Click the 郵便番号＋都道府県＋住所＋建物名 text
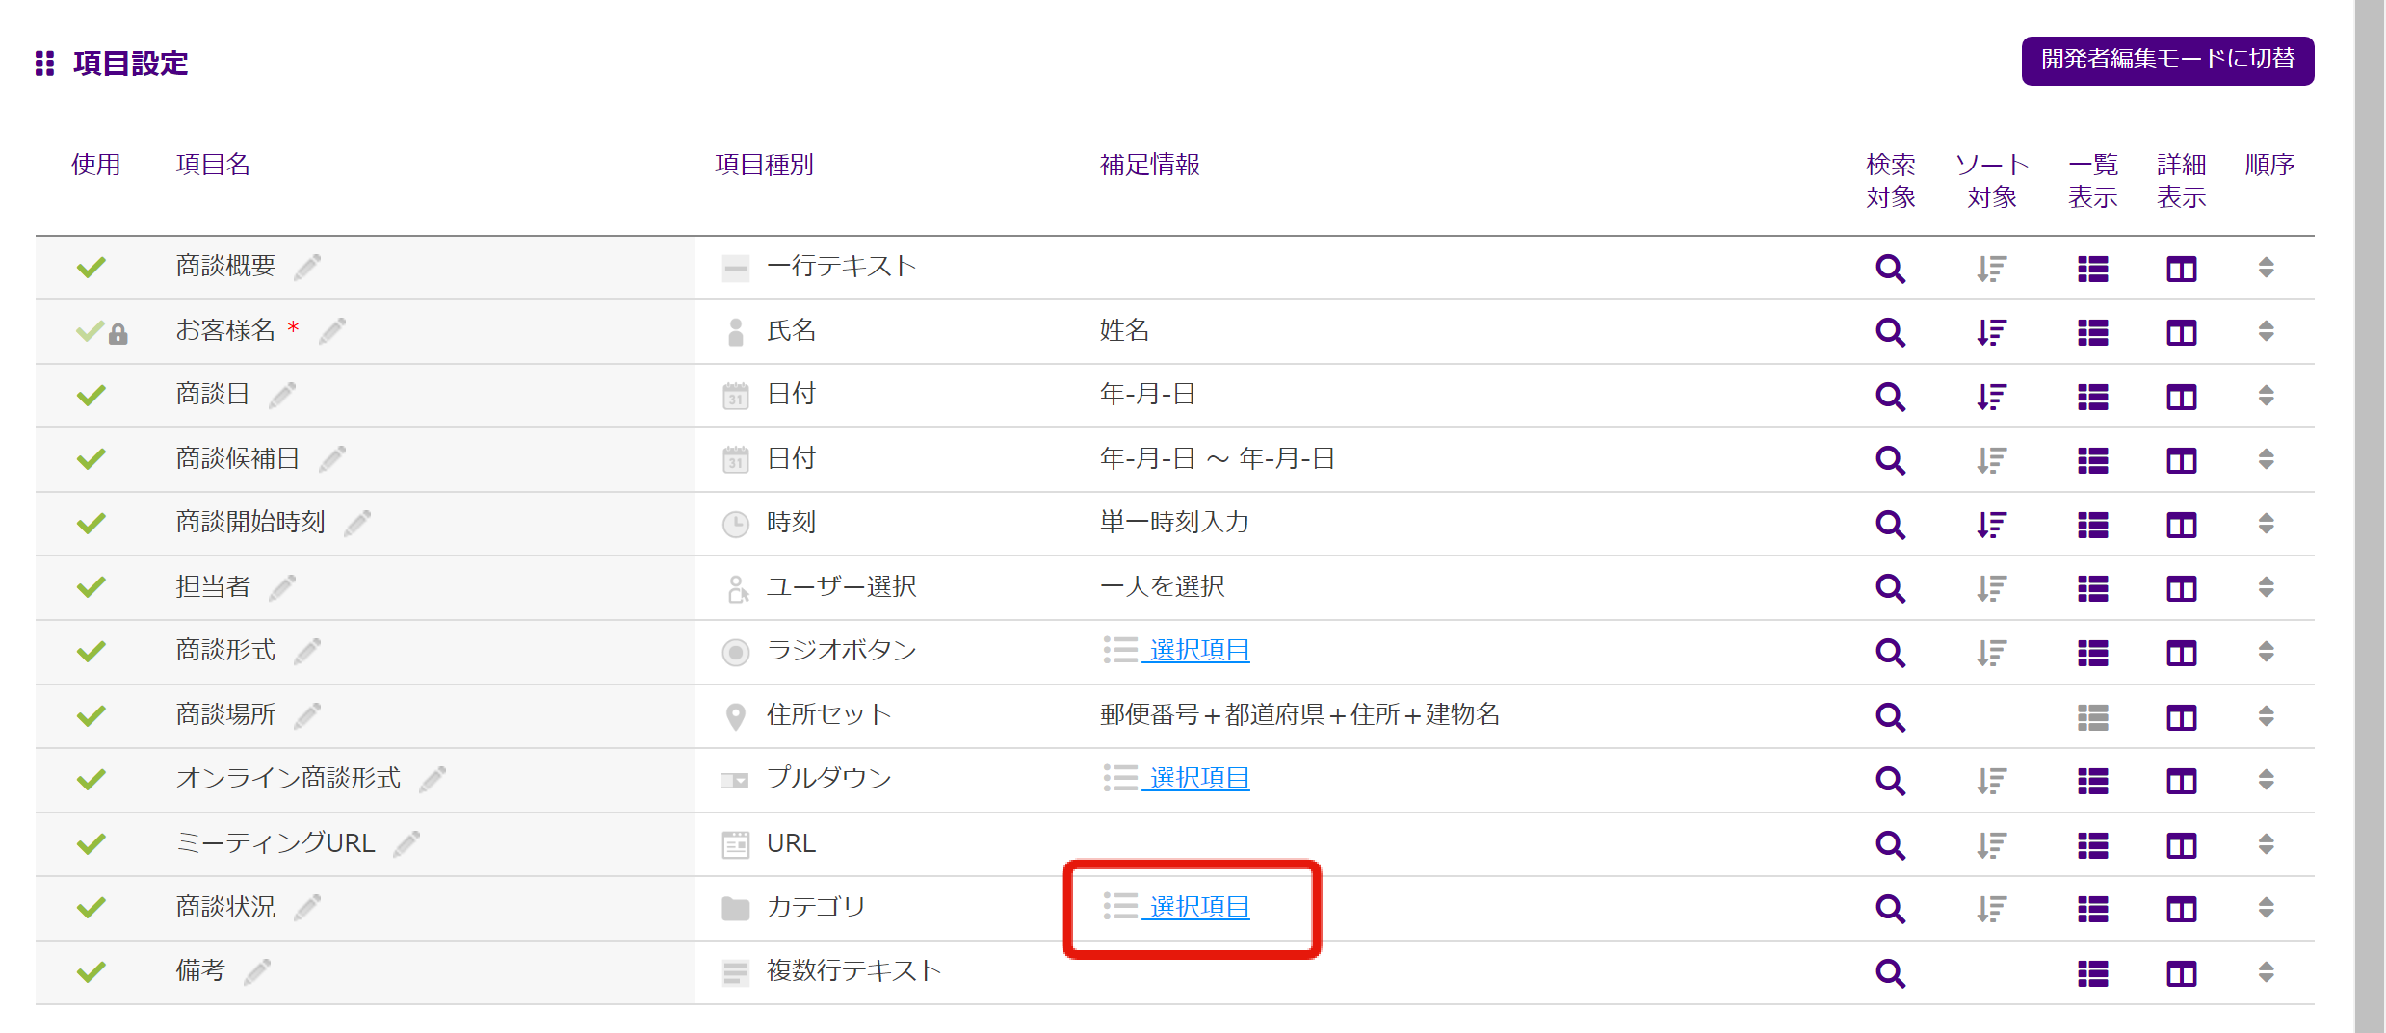2386x1033 pixels. pyautogui.click(x=1299, y=715)
